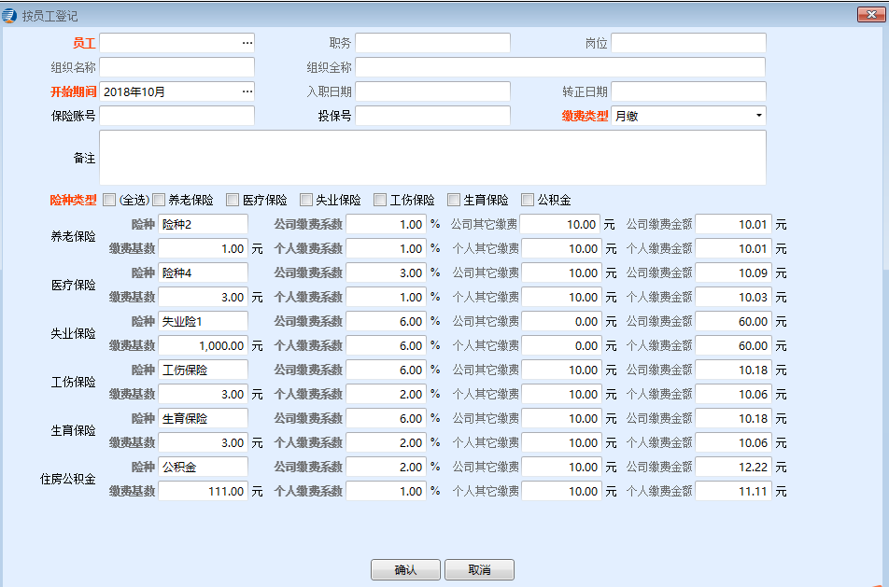The width and height of the screenshot is (889, 587).
Task: Check the (全选) select-all checkbox
Action: tap(109, 200)
